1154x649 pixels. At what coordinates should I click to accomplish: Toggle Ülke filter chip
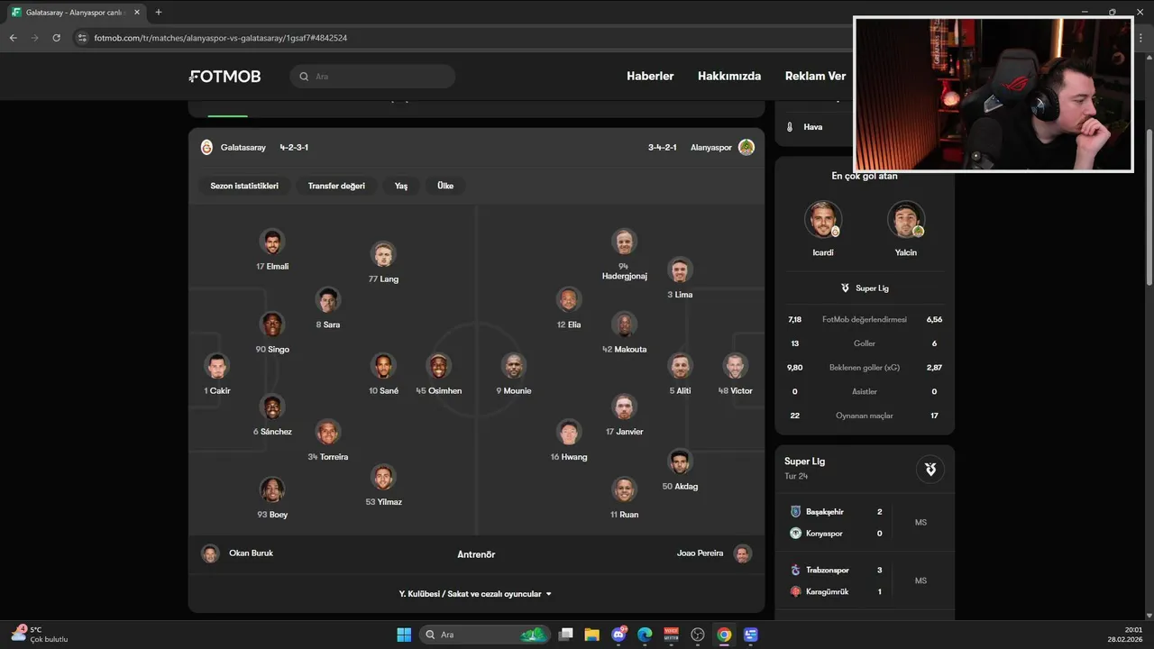point(445,186)
